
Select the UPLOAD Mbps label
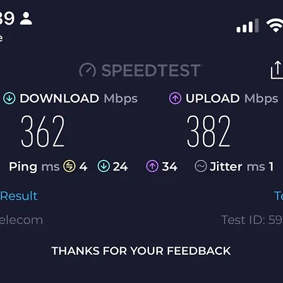(x=232, y=99)
